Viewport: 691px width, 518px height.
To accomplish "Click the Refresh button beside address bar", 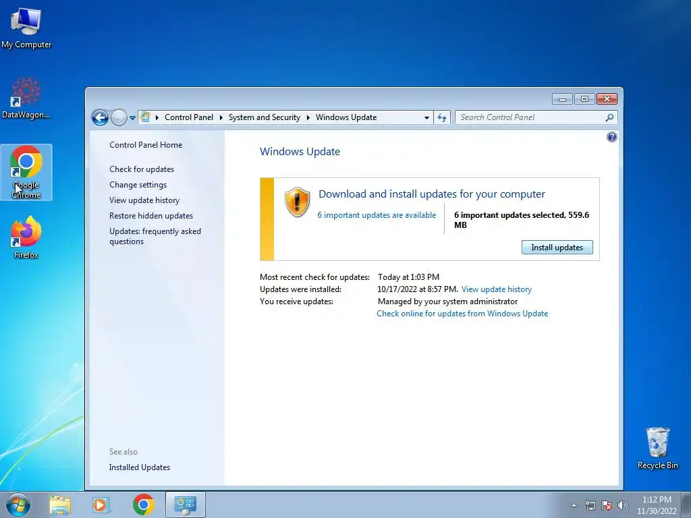I will coord(442,117).
